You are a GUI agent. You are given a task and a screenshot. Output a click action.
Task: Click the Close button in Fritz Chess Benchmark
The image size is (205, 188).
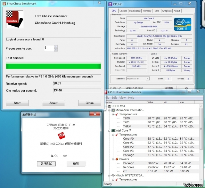click(90, 103)
